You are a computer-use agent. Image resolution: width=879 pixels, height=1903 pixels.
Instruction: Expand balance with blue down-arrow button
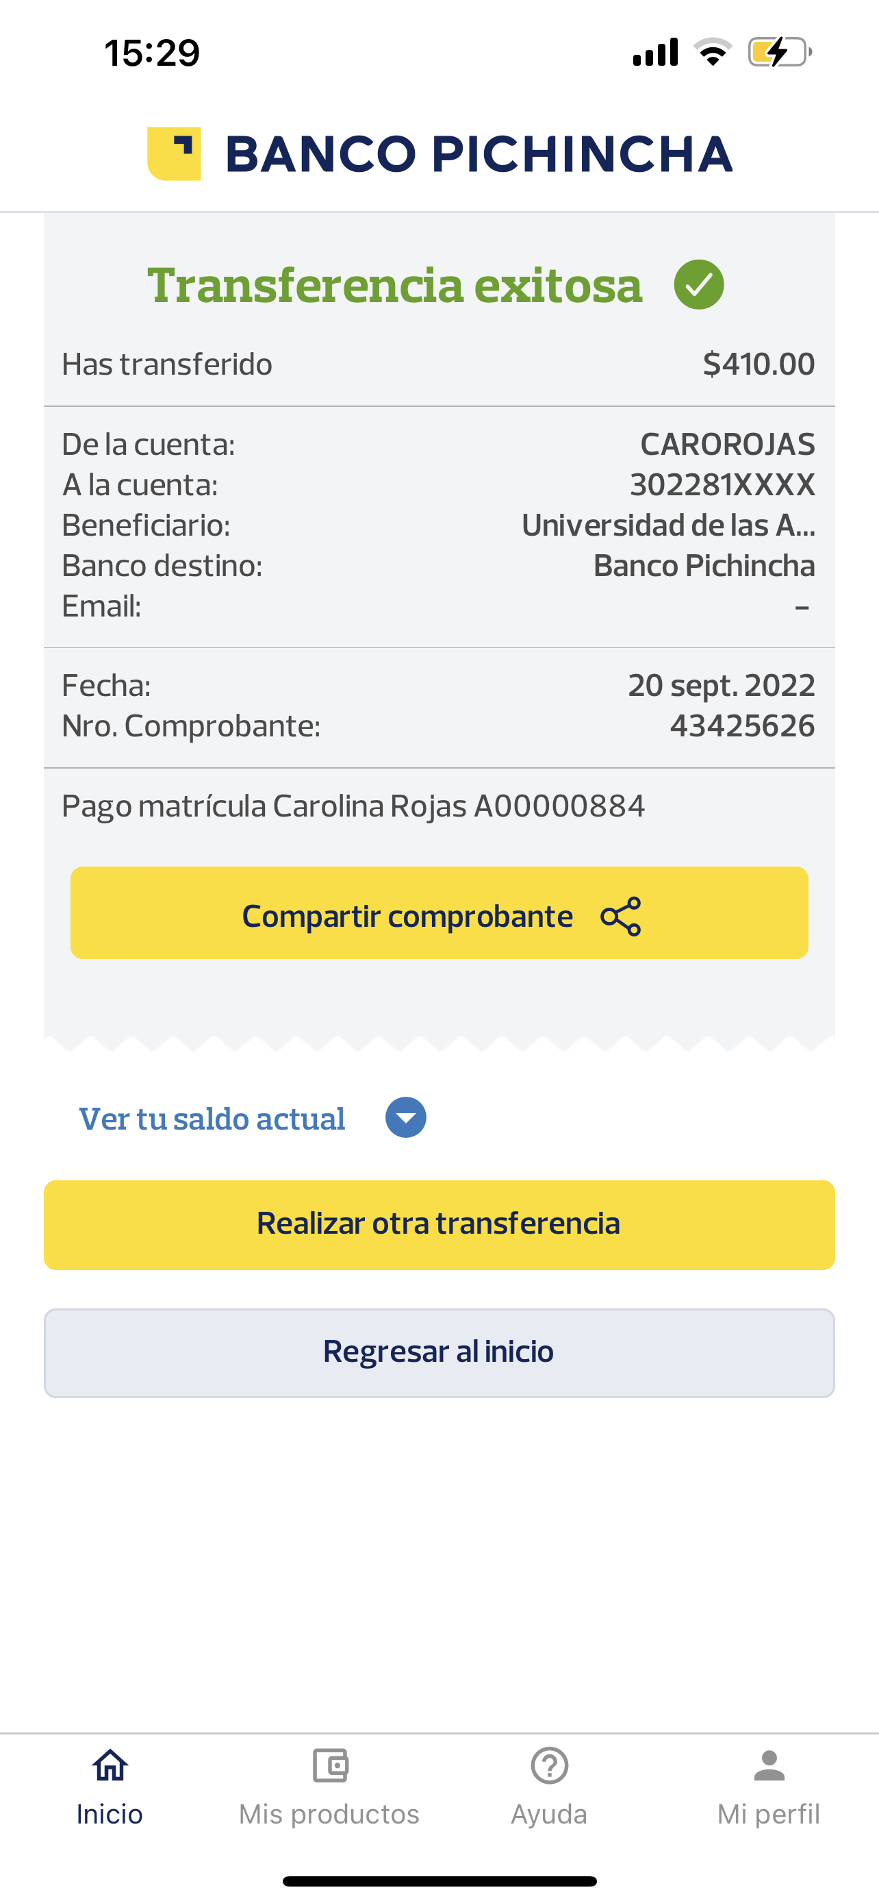click(405, 1117)
